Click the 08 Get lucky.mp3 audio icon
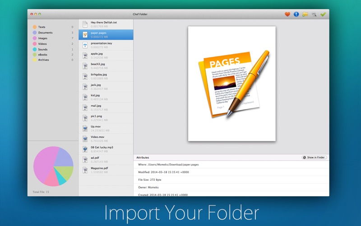Screen dimensions: 361x226 click(85, 149)
